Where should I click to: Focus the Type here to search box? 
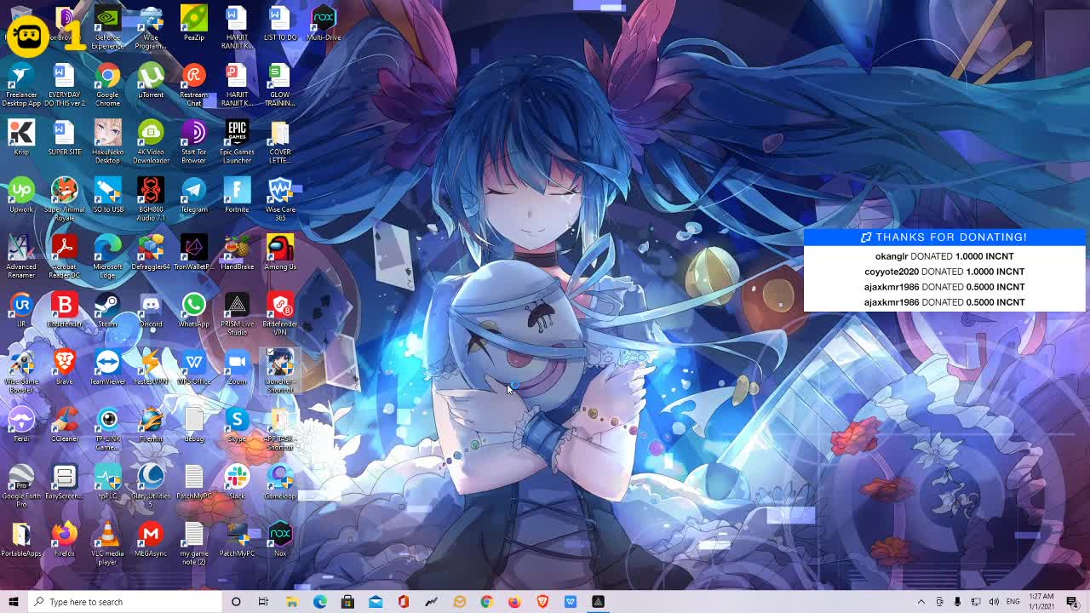[124, 602]
